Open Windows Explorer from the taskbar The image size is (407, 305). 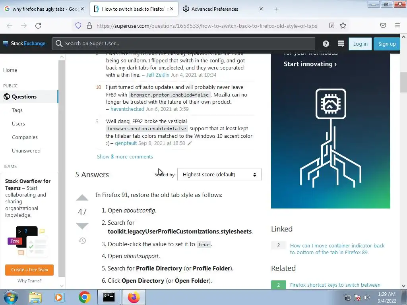[x=35, y=297]
